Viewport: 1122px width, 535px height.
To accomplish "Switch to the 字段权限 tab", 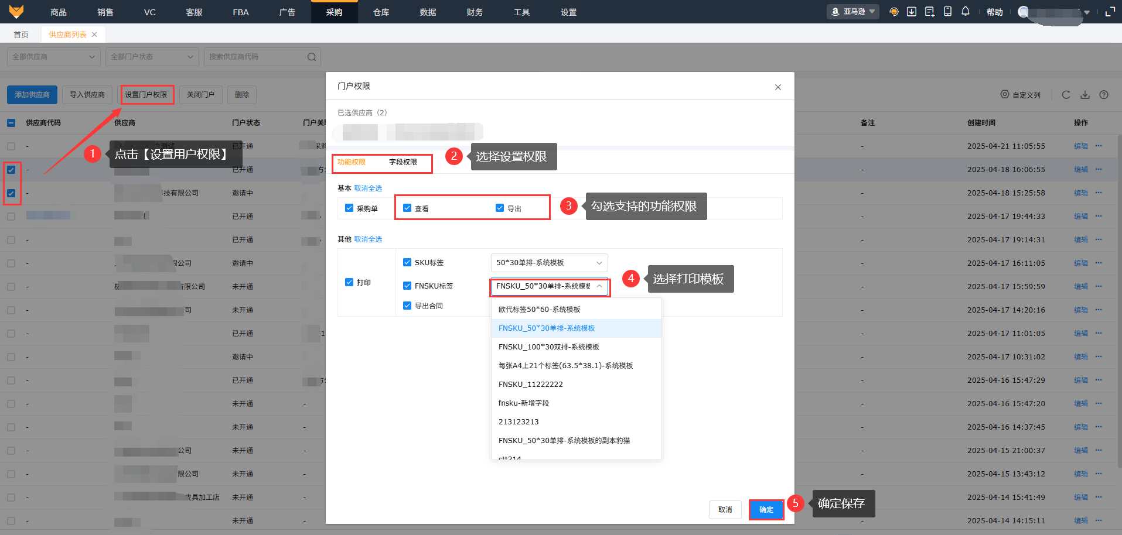I will tap(403, 162).
